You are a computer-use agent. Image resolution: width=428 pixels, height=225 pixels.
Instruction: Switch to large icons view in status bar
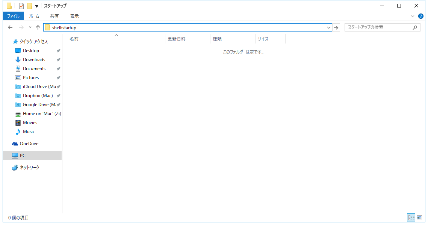point(419,217)
